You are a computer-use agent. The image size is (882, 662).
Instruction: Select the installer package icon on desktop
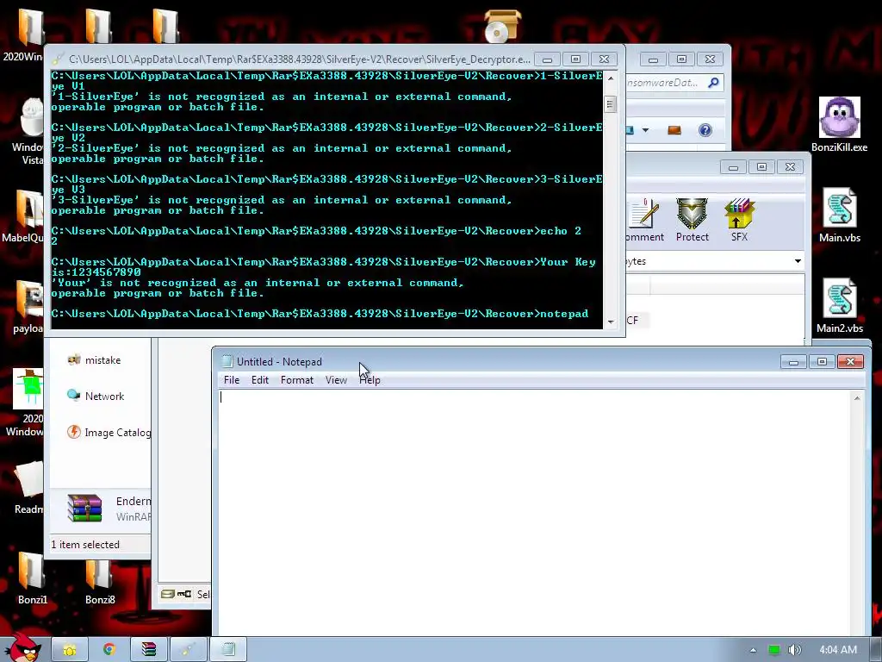coord(502,26)
